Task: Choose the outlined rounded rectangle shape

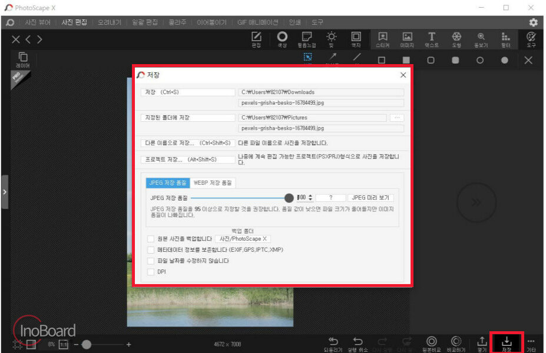Action: 431,60
